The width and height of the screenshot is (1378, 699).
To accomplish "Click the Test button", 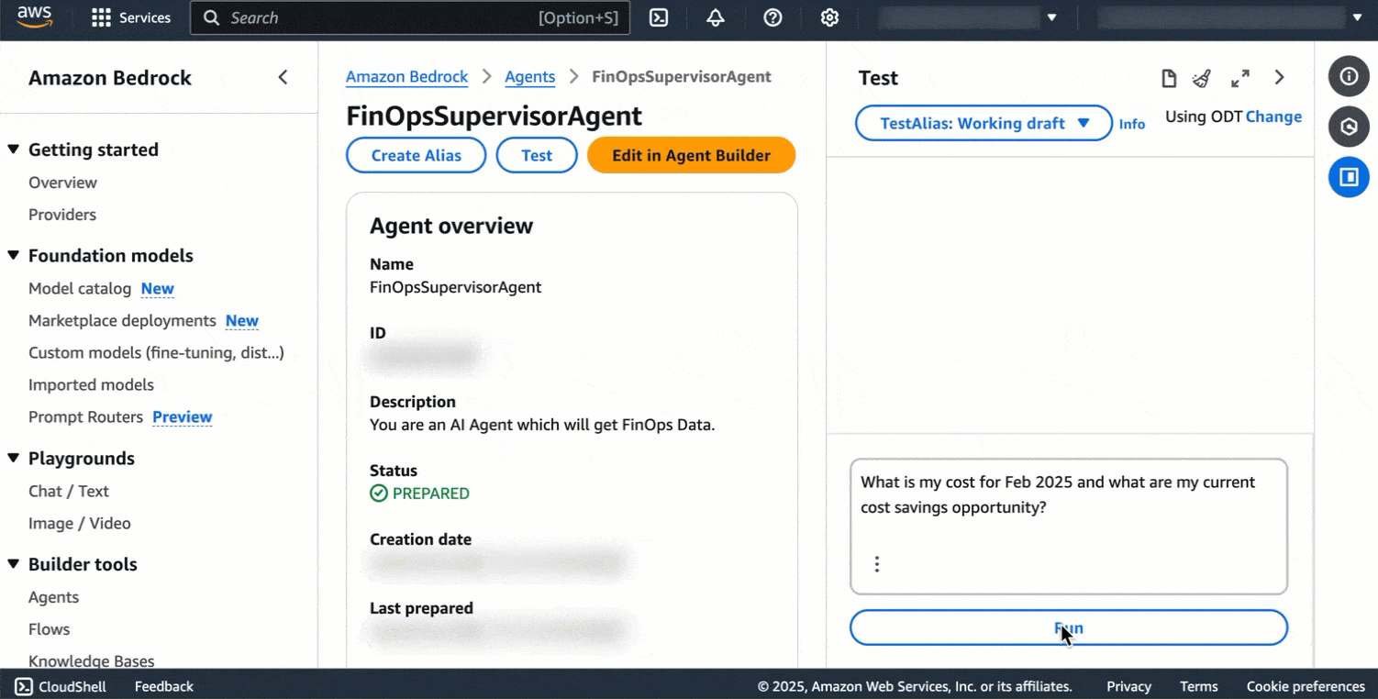I will click(537, 155).
